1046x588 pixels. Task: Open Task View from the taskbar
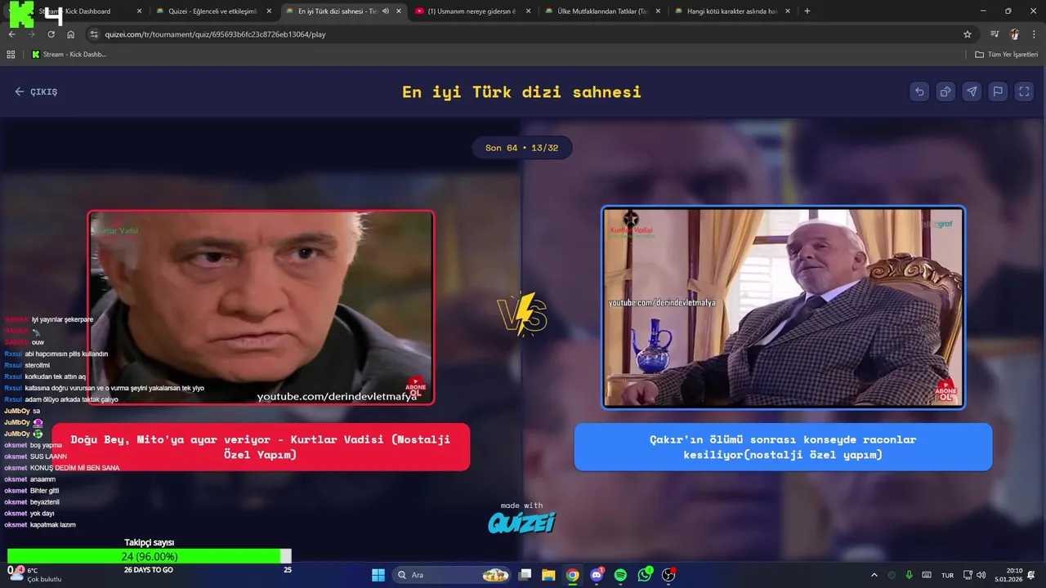(x=525, y=575)
